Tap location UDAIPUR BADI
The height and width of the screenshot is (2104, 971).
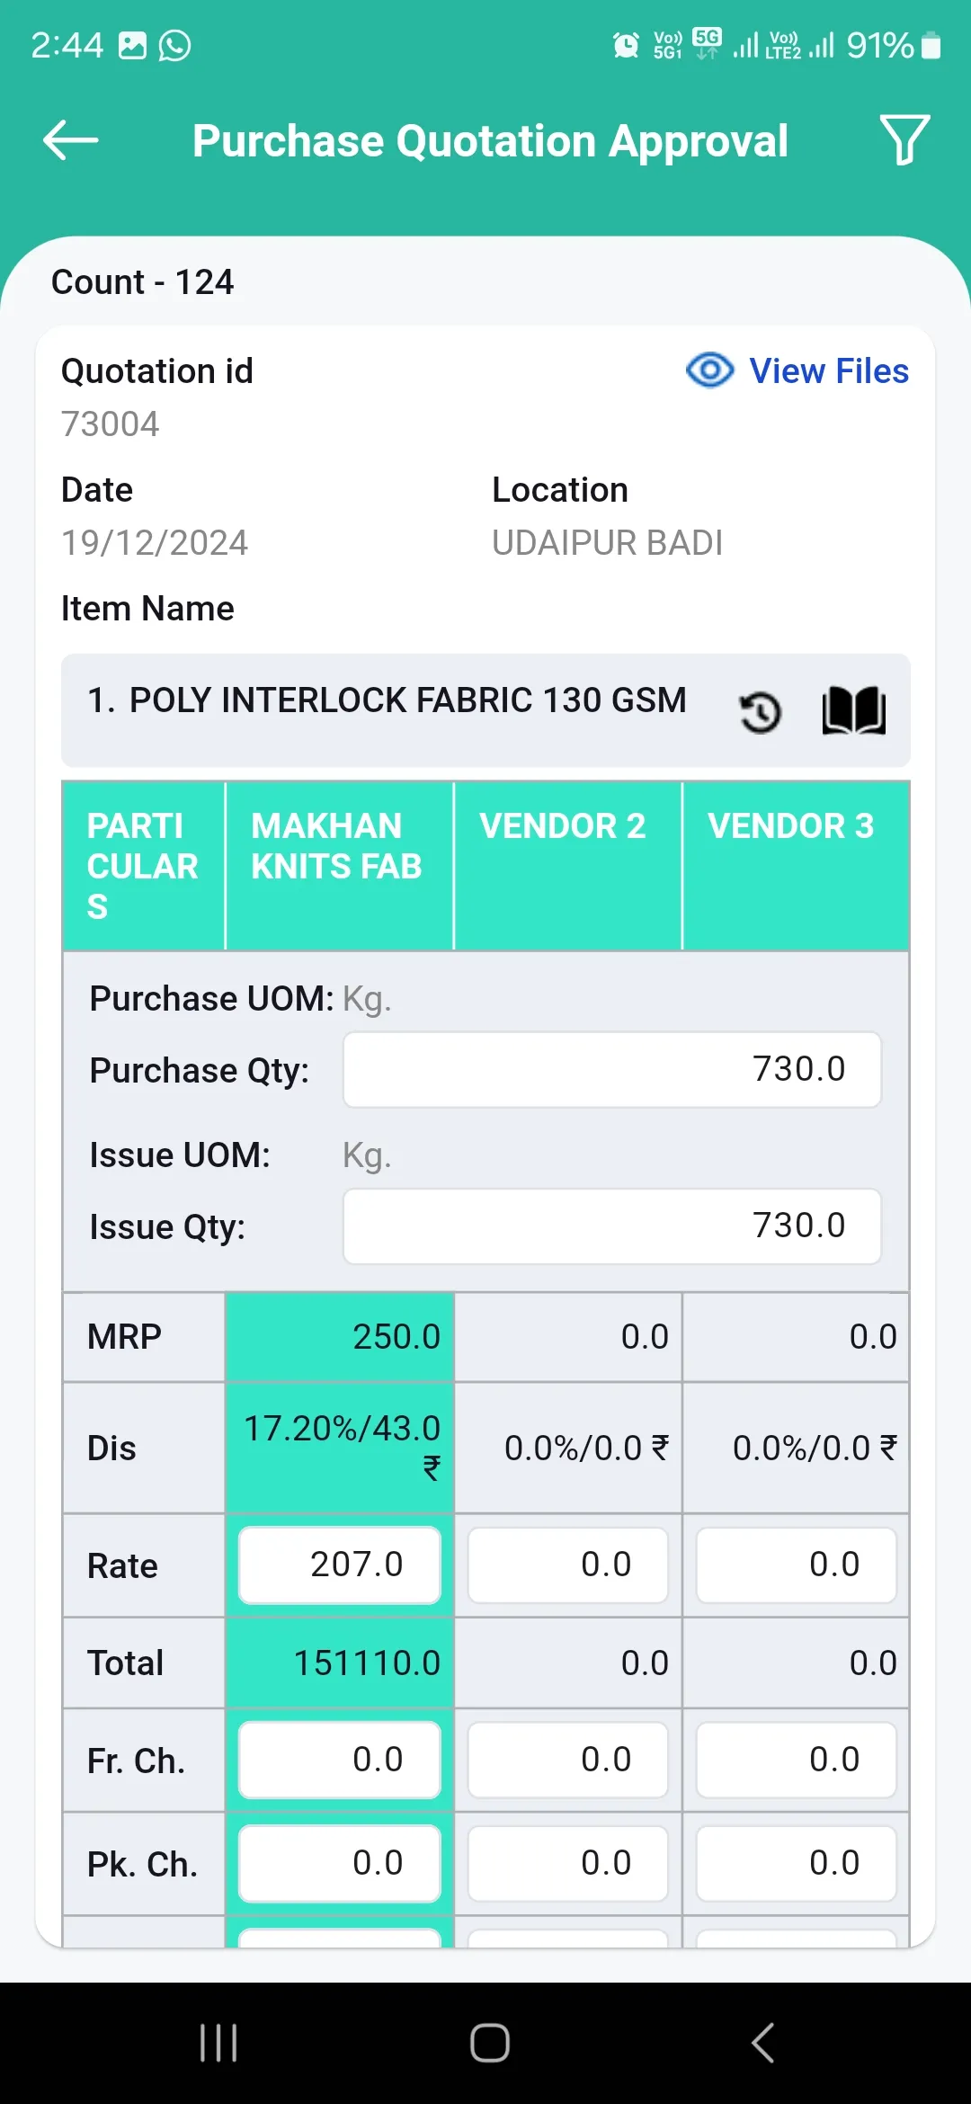(x=608, y=543)
